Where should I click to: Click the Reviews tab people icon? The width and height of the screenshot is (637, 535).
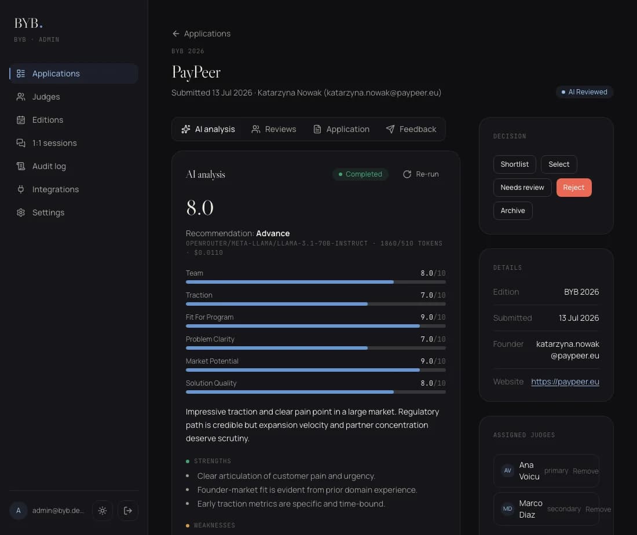(x=255, y=129)
